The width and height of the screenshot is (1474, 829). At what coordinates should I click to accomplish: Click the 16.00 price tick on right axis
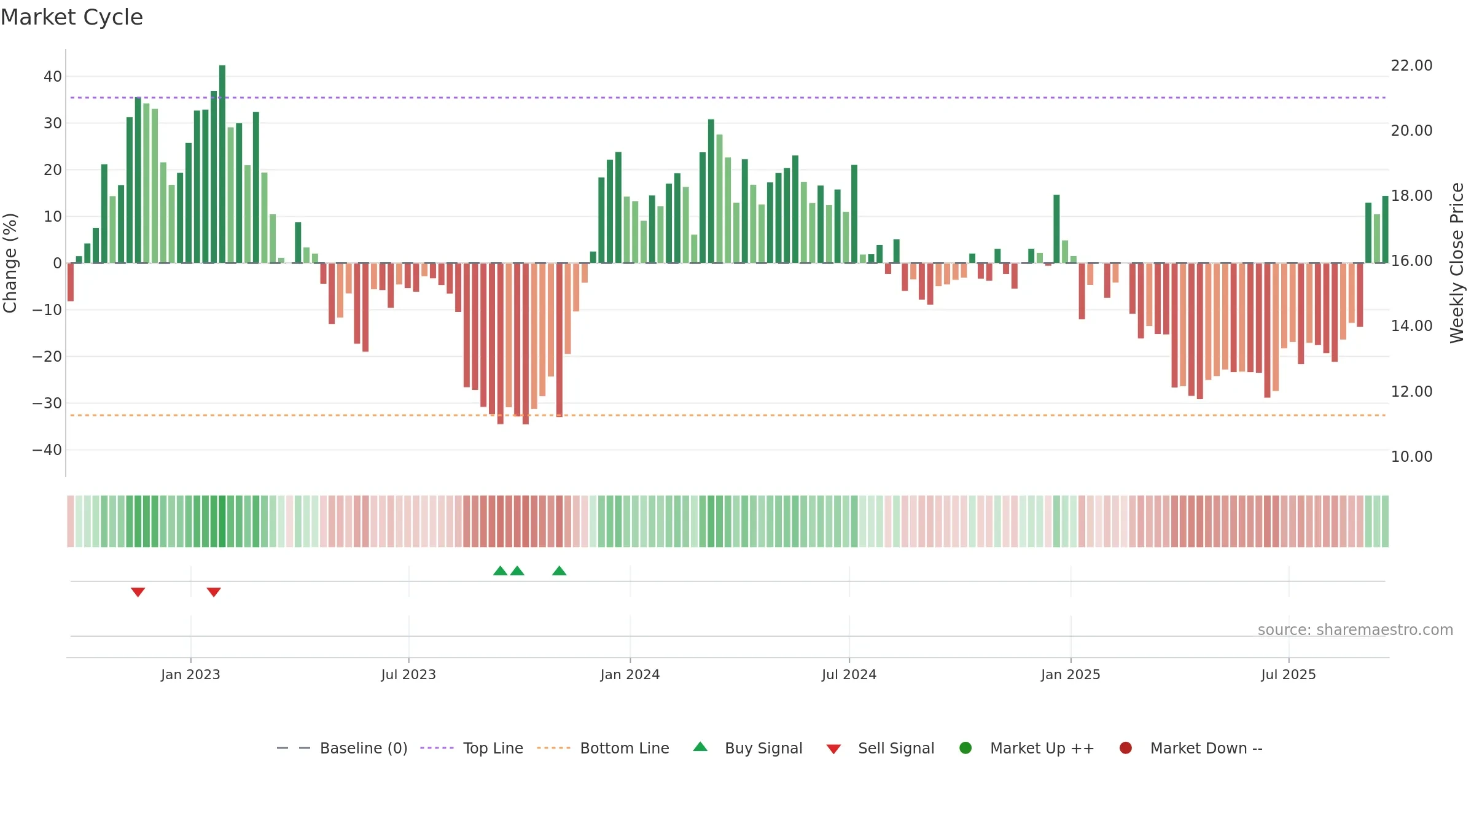point(1411,261)
